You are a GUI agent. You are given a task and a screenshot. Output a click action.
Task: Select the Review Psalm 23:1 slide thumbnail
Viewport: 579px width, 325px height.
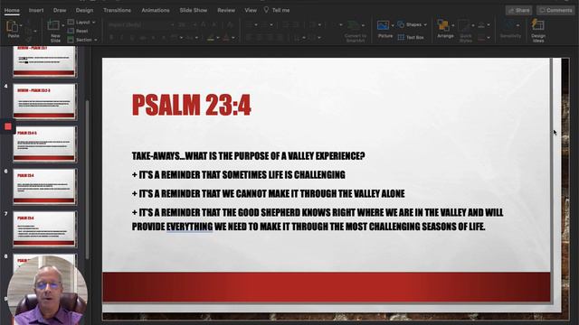tap(44, 61)
